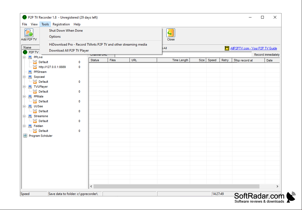Collapse the TVUPlayer tree node
Viewport: 302px width, 210px height.
24,87
